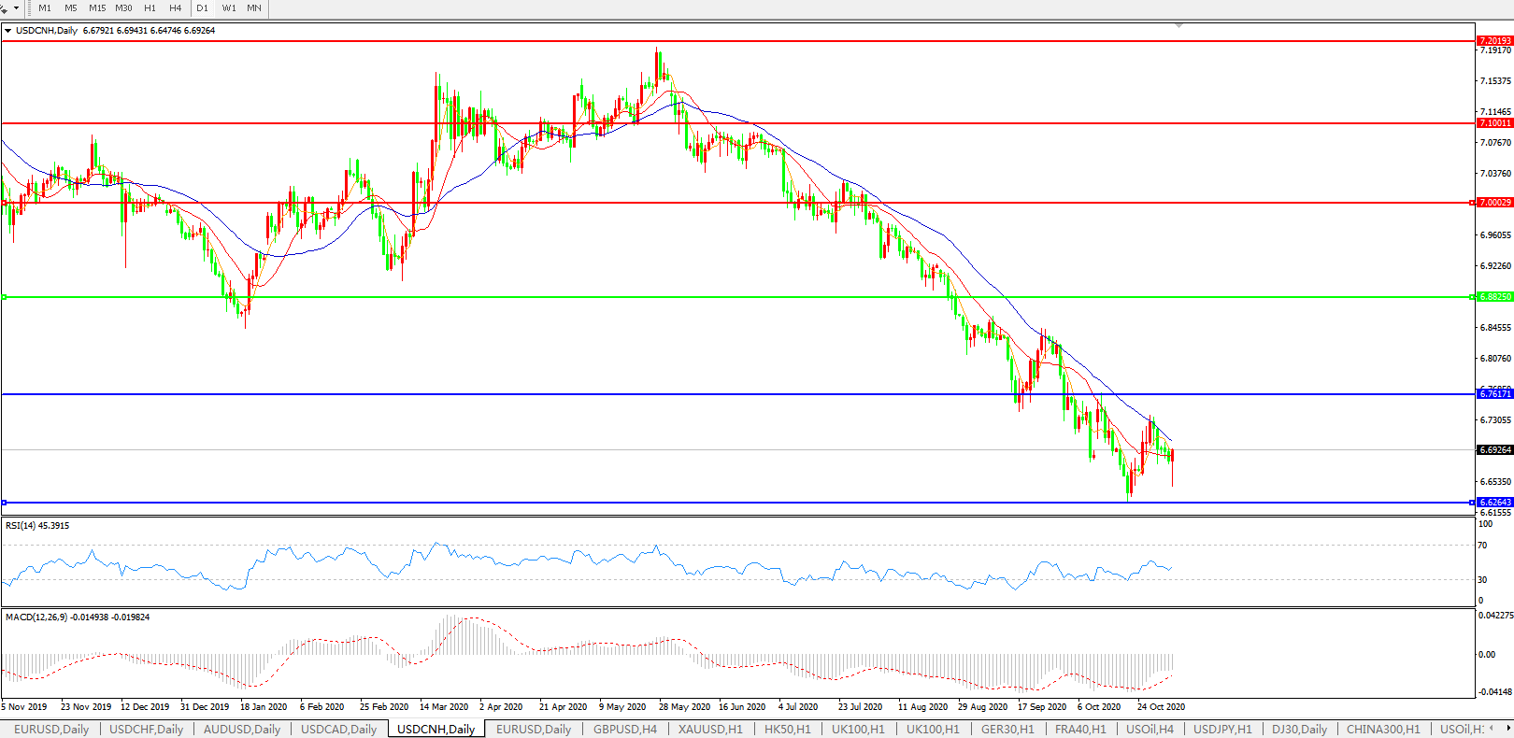Toggle the active D1 daily timeframe
Viewport: 1514px width, 738px height.
click(202, 7)
